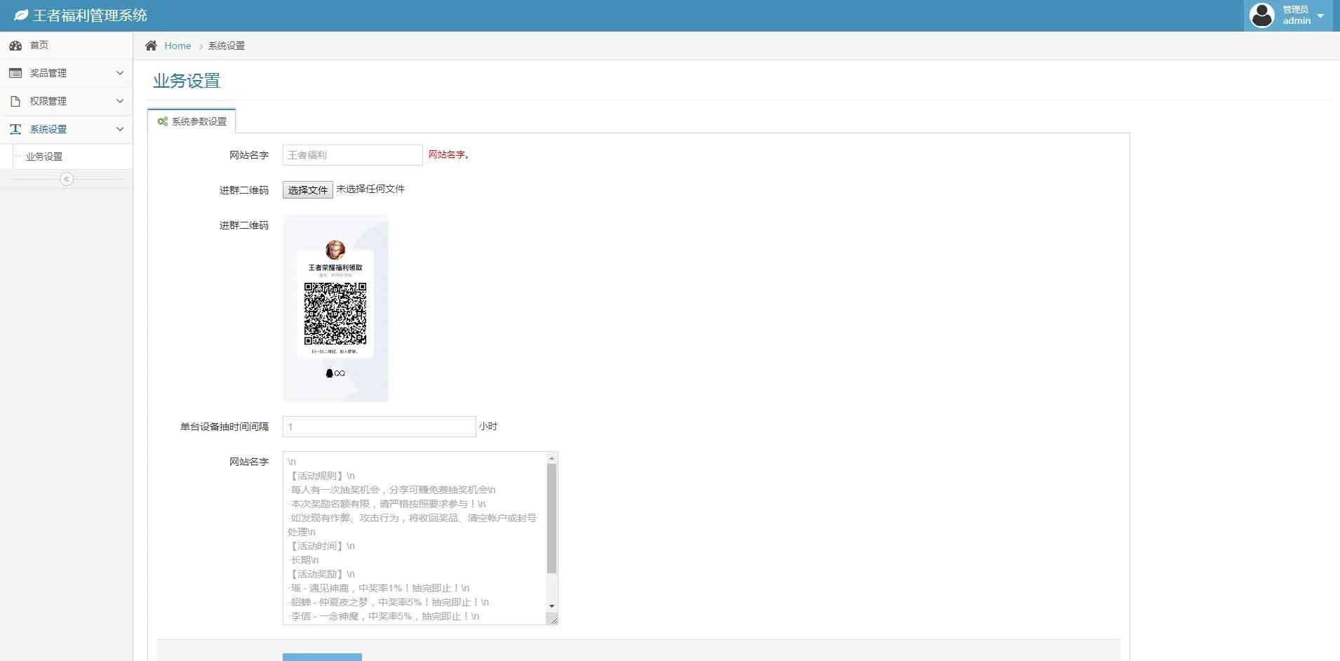
Task: Click inside the 网站名字 input field
Action: pyautogui.click(x=351, y=154)
